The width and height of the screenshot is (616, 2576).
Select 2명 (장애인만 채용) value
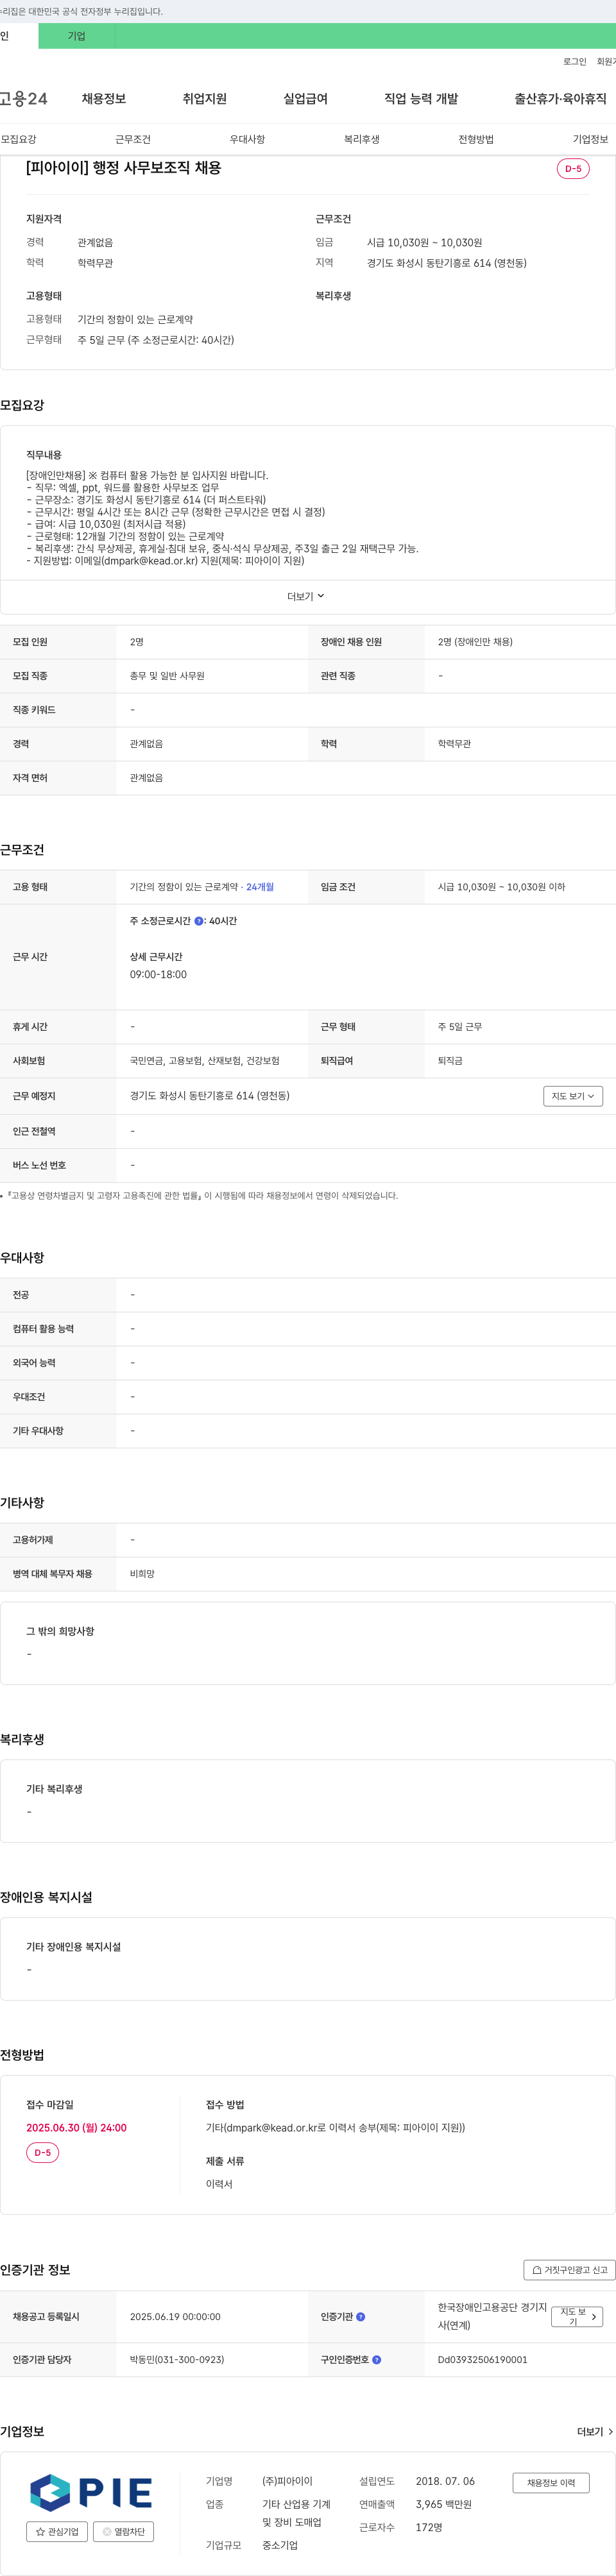coord(475,642)
